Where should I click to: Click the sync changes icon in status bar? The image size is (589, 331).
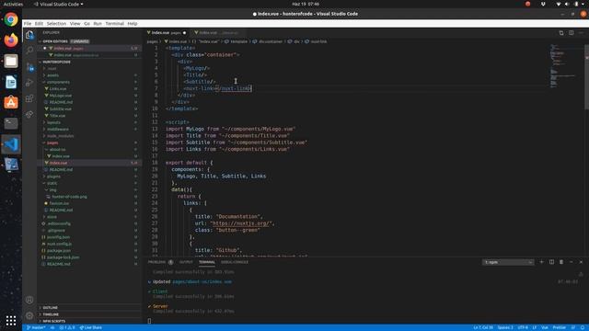point(52,327)
